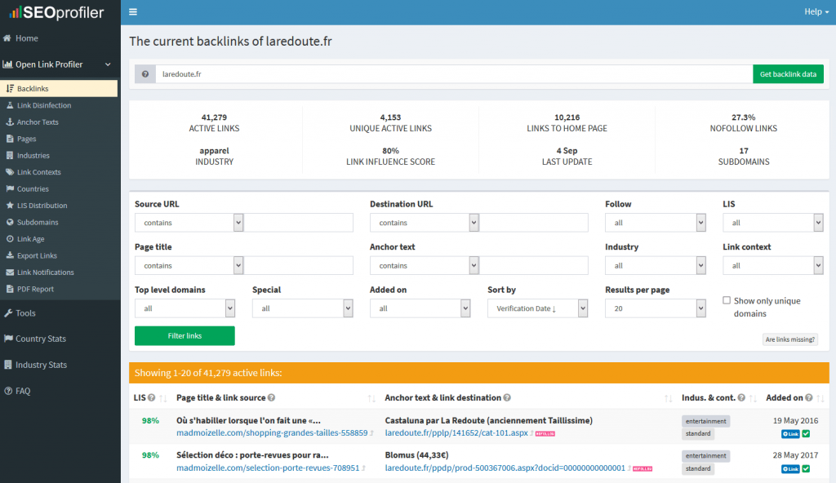
Task: Open madmoizelle.com/shopping-grandes-tailles-558859 link
Action: [272, 433]
